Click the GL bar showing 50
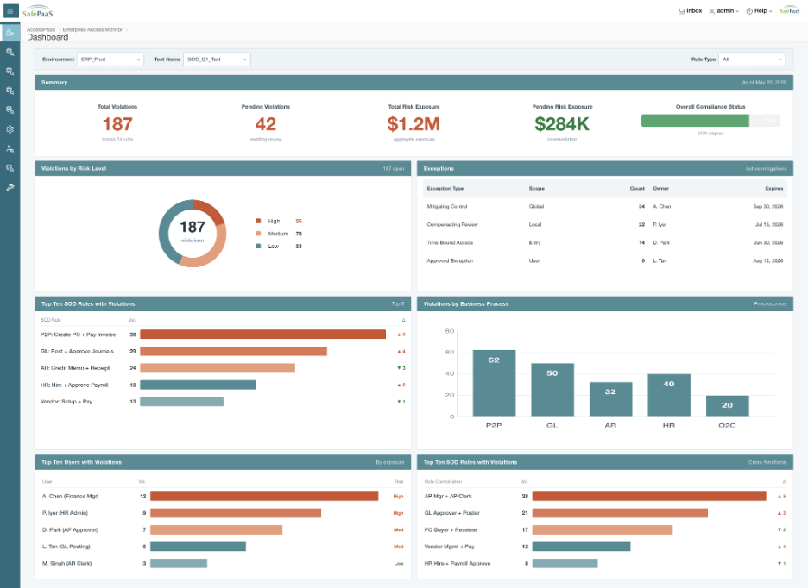Screen dimensions: 808x588 pyautogui.click(x=552, y=391)
